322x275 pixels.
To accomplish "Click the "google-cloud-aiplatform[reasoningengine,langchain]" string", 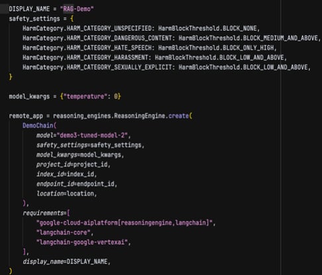I will pos(125,223).
